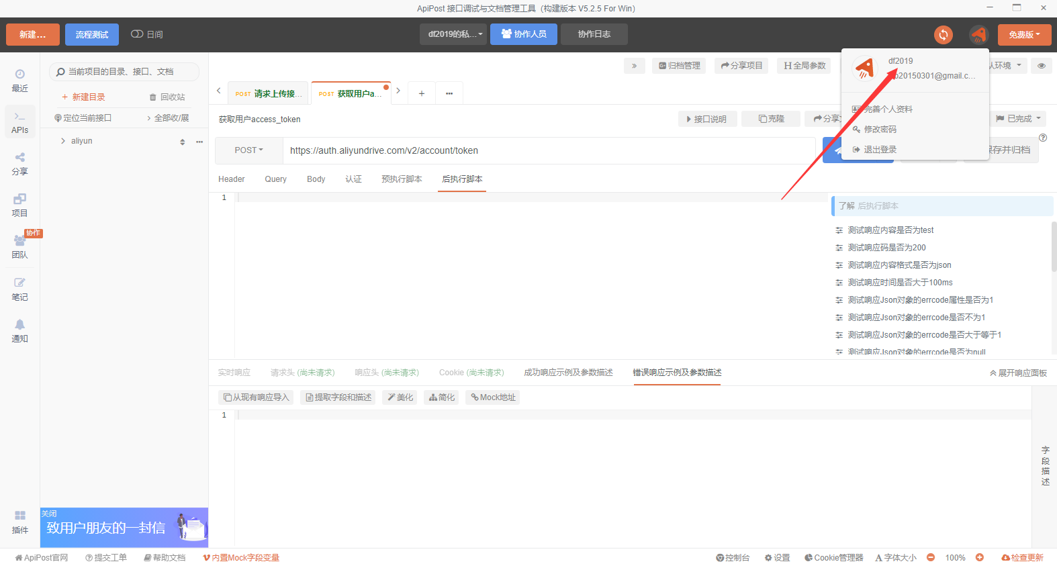Open 归档管理 archive management
The image size is (1057, 572).
point(679,66)
